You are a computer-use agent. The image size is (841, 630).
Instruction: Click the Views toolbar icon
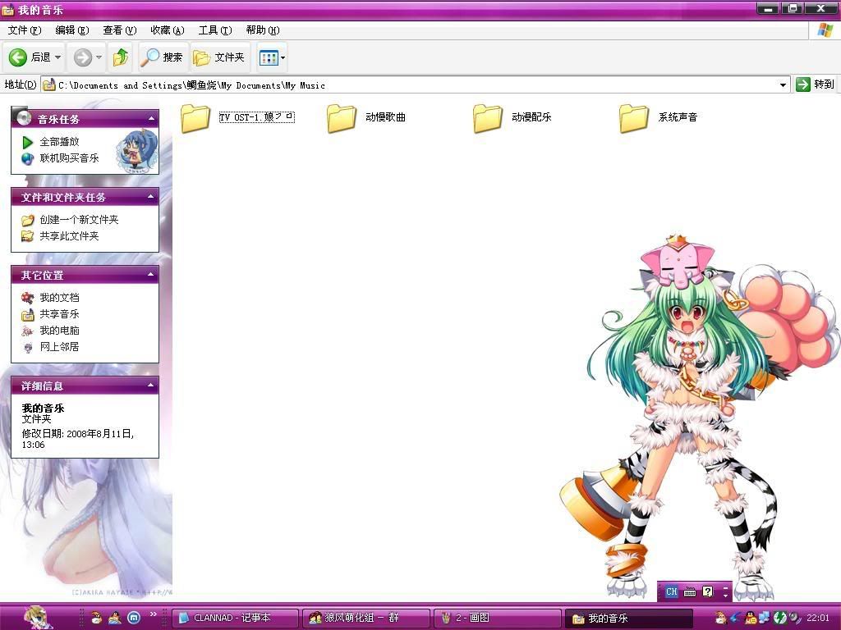tap(269, 57)
